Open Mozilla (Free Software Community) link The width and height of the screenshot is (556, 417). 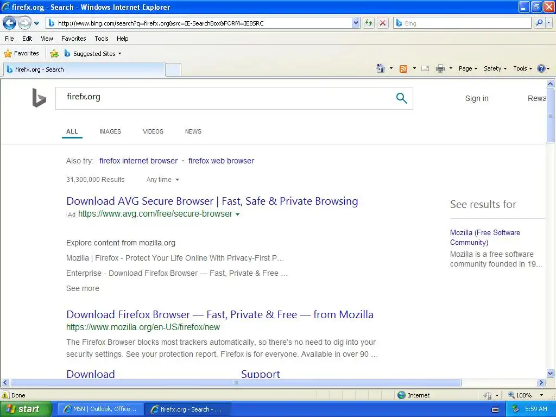485,238
